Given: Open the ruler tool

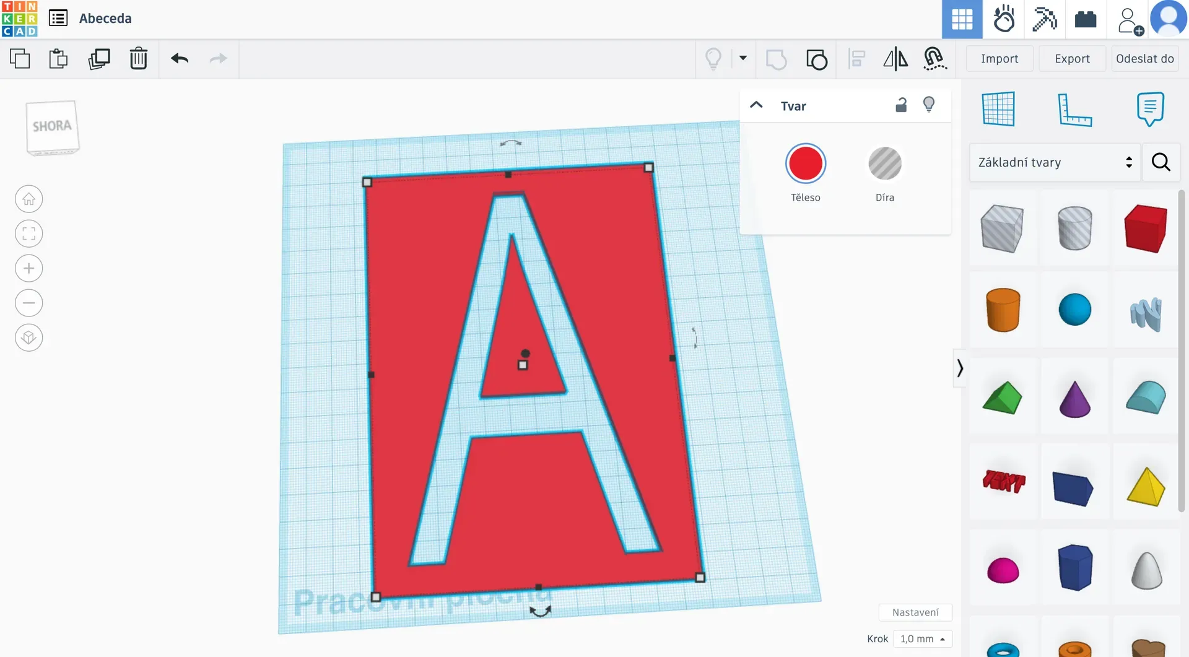Looking at the screenshot, I should pos(1074,110).
